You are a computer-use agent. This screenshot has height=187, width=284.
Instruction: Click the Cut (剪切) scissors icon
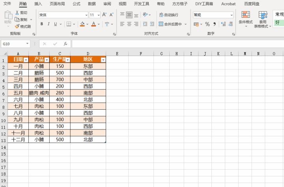17,13
